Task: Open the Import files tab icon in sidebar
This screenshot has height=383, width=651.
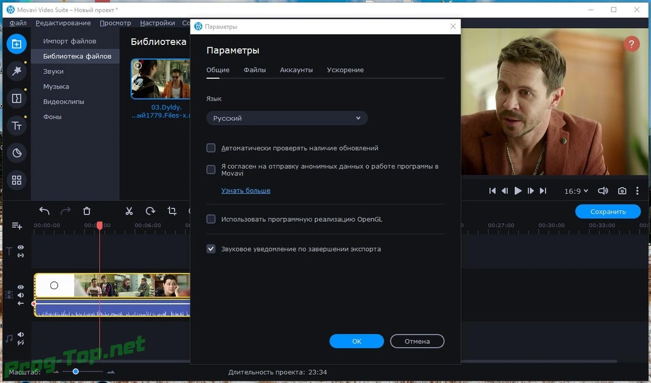Action: [x=16, y=43]
